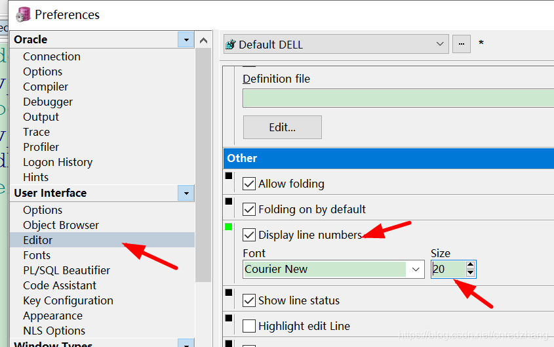Click the category list scrollbar thumb
The height and width of the screenshot is (347, 554).
click(203, 165)
